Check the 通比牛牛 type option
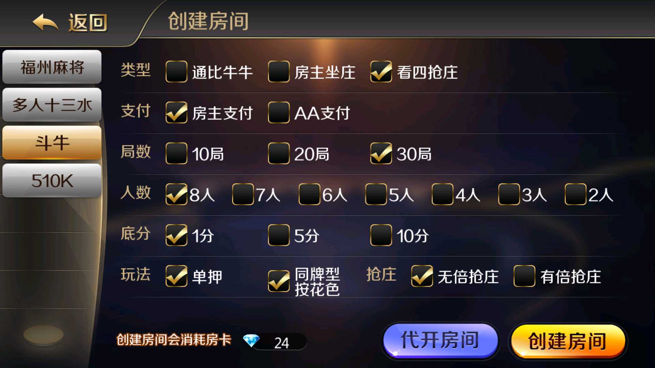 [176, 72]
